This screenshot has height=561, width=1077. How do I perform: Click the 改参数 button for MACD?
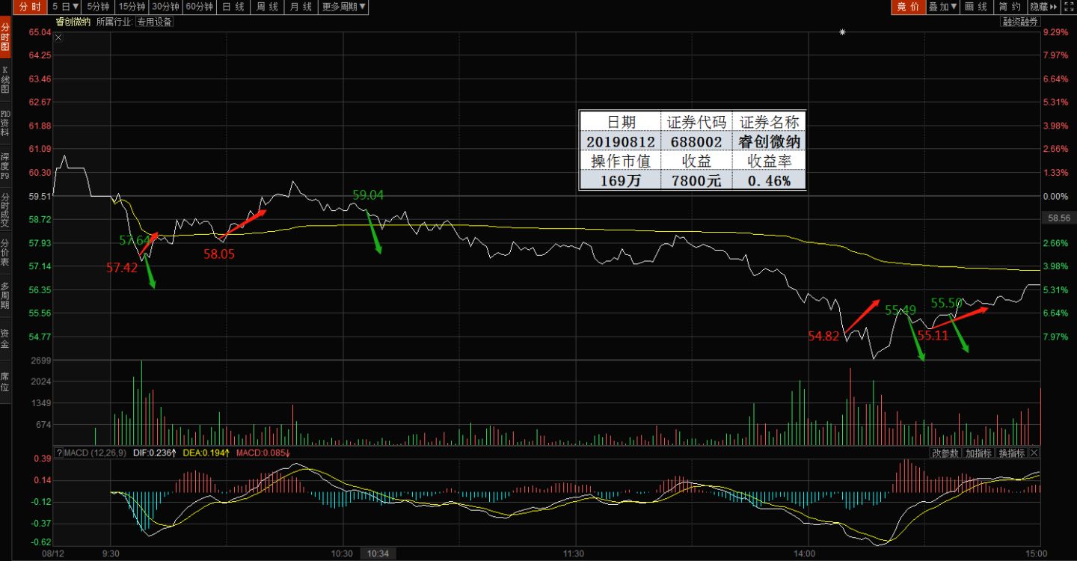coord(945,453)
